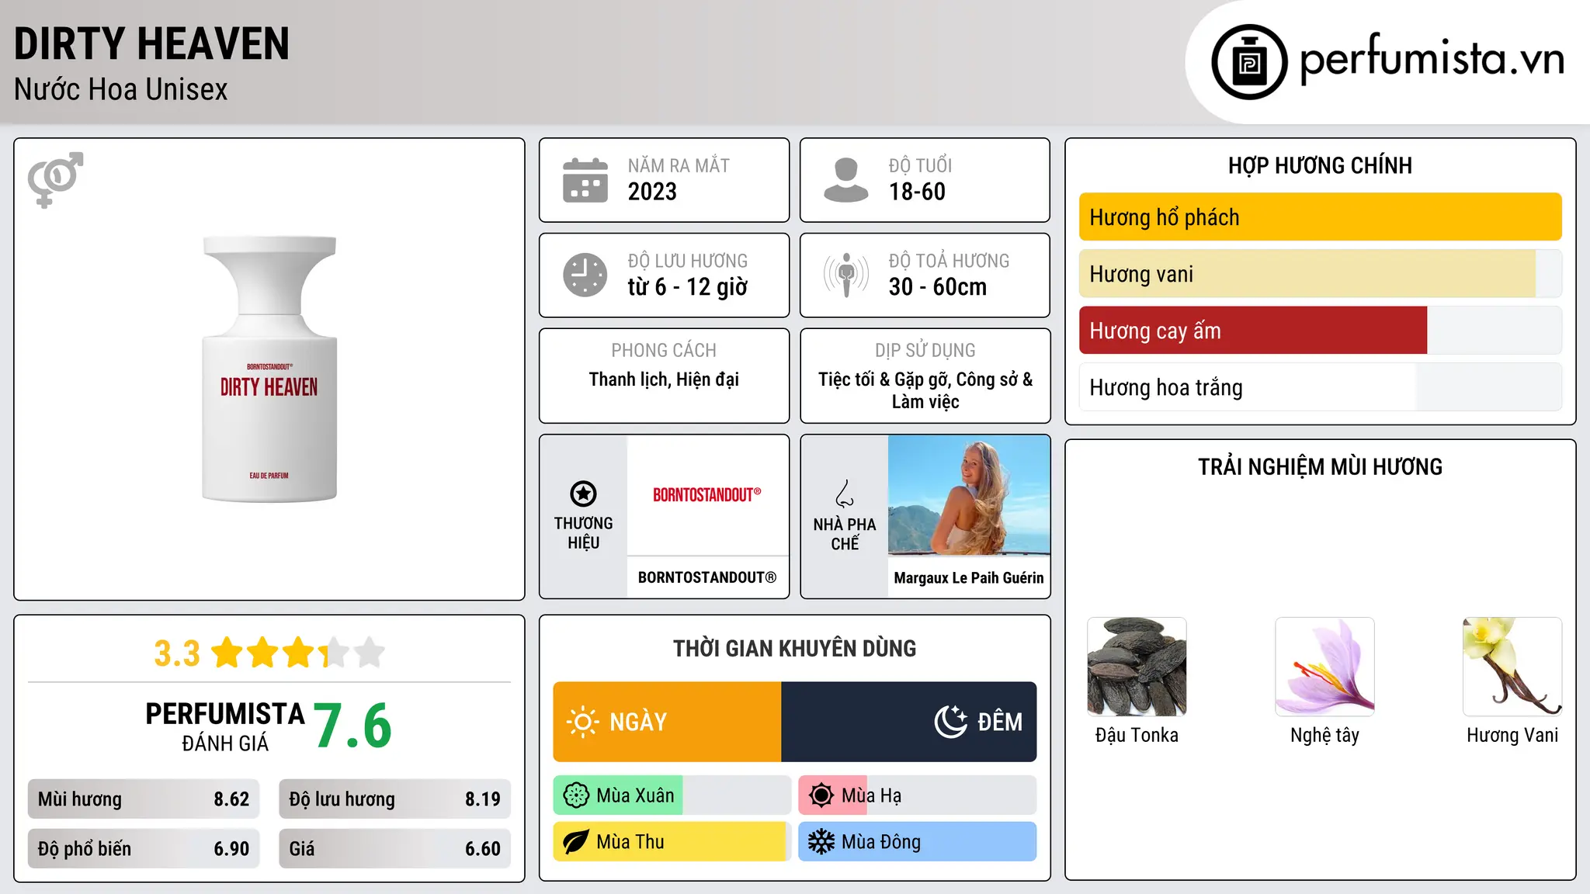Click the sillage icon beside Độ toả hương

[x=846, y=275]
